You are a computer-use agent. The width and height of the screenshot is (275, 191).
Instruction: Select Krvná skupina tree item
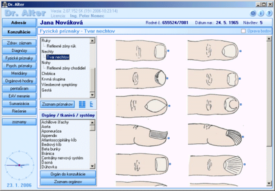(x=53, y=79)
